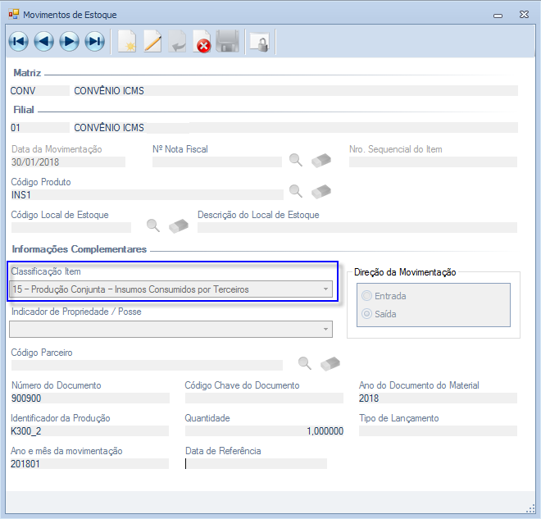Click the Quantidade input field

click(264, 431)
